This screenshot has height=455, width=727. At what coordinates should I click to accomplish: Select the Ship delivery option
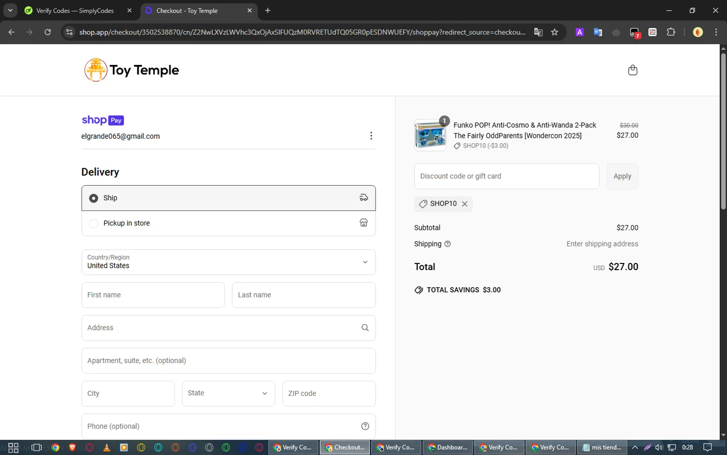(x=228, y=198)
